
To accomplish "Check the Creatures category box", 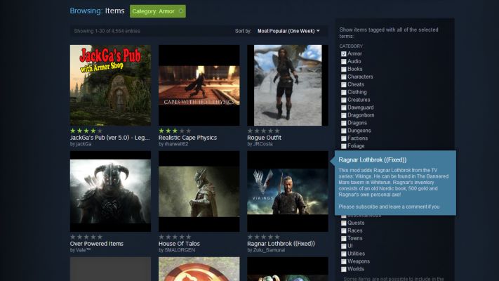I will tap(343, 100).
